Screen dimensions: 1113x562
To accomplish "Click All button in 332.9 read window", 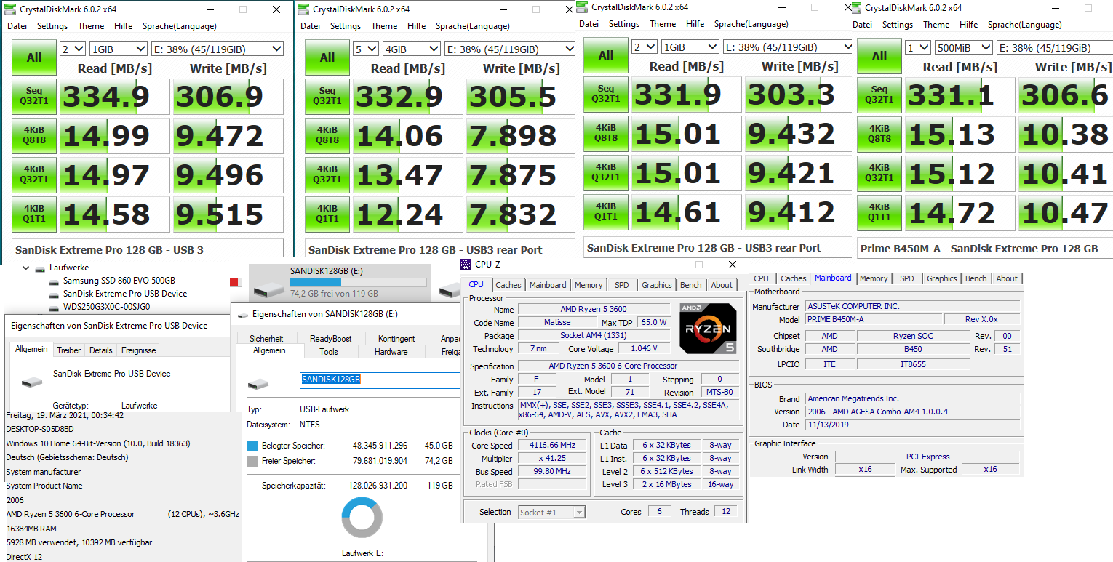I will [x=327, y=57].
